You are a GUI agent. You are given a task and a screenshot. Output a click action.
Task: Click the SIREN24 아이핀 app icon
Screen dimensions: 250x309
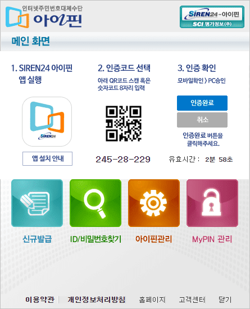(x=47, y=121)
